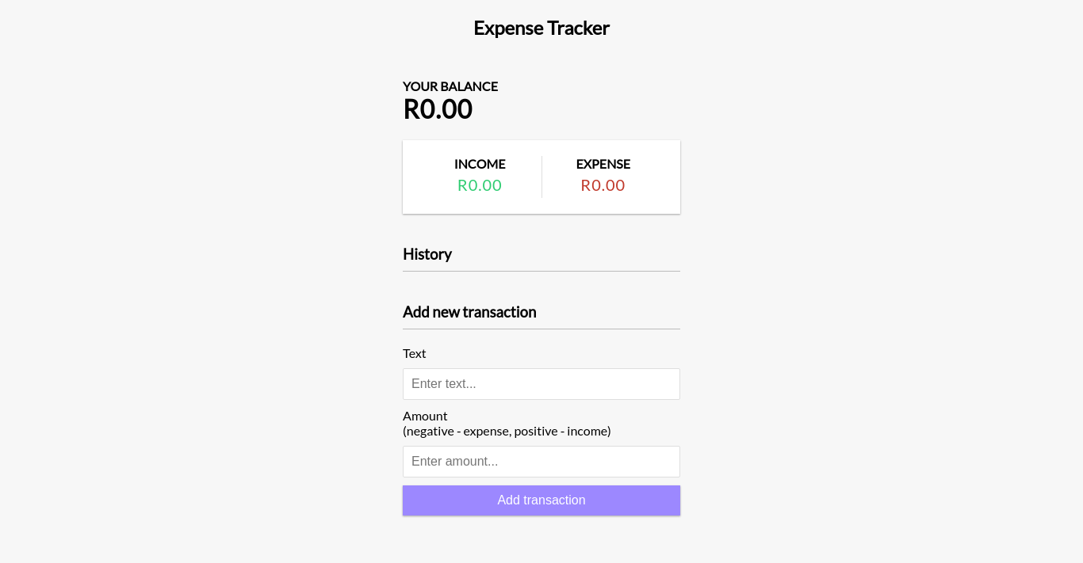Click the YOUR BALANCE label

click(450, 86)
